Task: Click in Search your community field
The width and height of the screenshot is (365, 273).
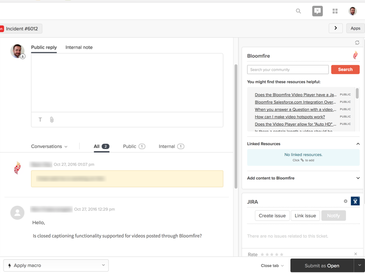Action: tap(288, 70)
